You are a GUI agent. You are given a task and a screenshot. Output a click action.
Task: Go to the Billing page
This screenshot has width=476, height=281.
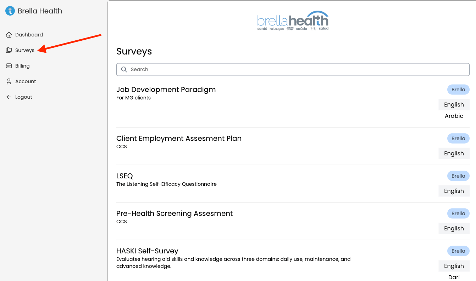tap(22, 66)
